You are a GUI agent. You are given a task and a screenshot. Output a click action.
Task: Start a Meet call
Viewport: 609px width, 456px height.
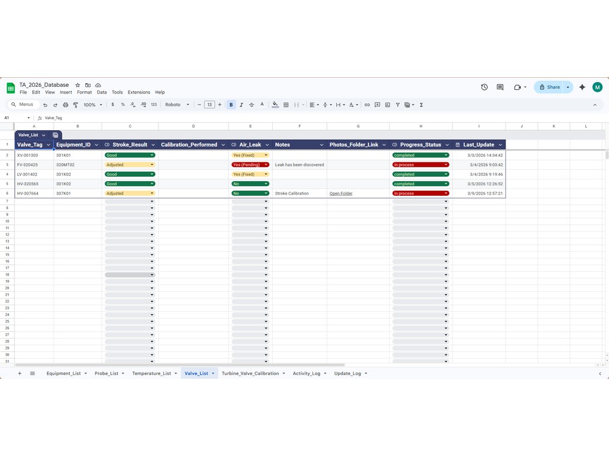(519, 87)
